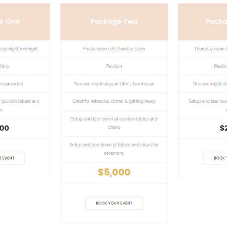This screenshot has height=227, width=227.
Task: Click "Two overnight stays in 1800s farmhouse"
Action: pos(114,84)
